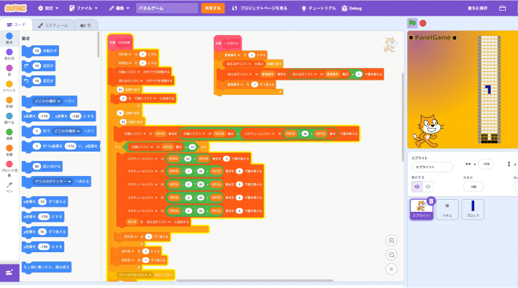The image size is (518, 288).
Task: Select the blue motion category circle
Action: pyautogui.click(x=9, y=36)
